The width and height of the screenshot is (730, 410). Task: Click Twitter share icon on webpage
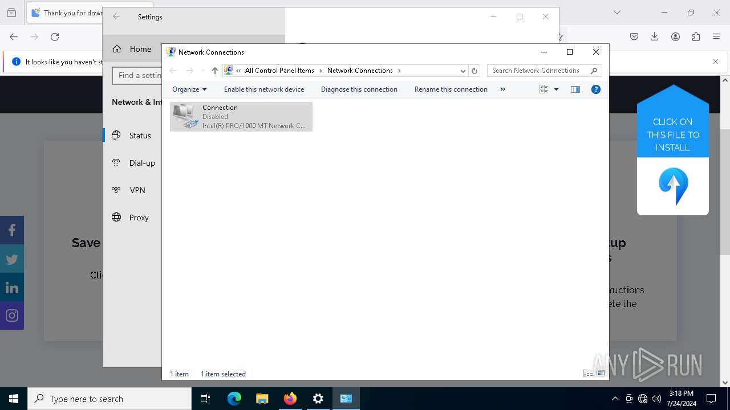12,259
